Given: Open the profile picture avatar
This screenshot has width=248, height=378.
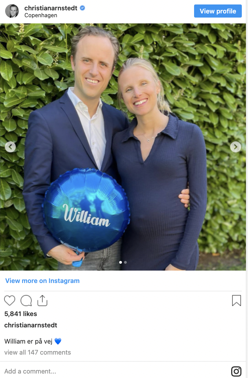Looking at the screenshot, I should (x=12, y=11).
